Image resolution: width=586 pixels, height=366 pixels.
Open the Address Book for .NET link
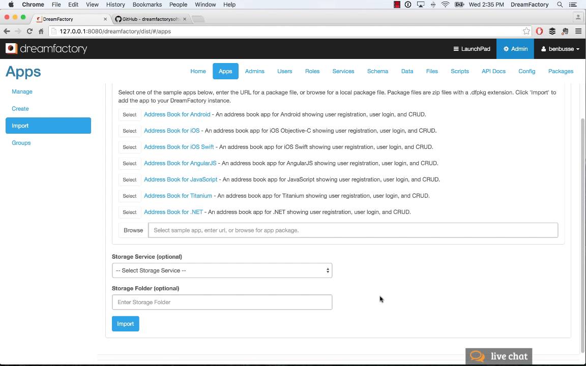pyautogui.click(x=173, y=212)
